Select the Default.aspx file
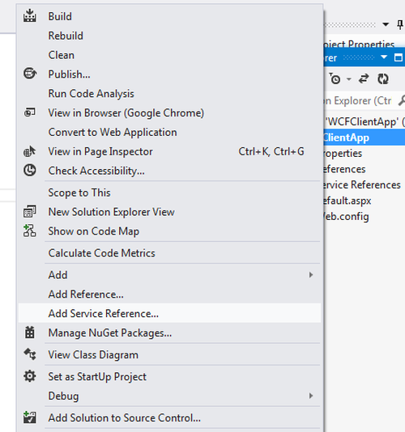This screenshot has height=432, width=405. (347, 201)
